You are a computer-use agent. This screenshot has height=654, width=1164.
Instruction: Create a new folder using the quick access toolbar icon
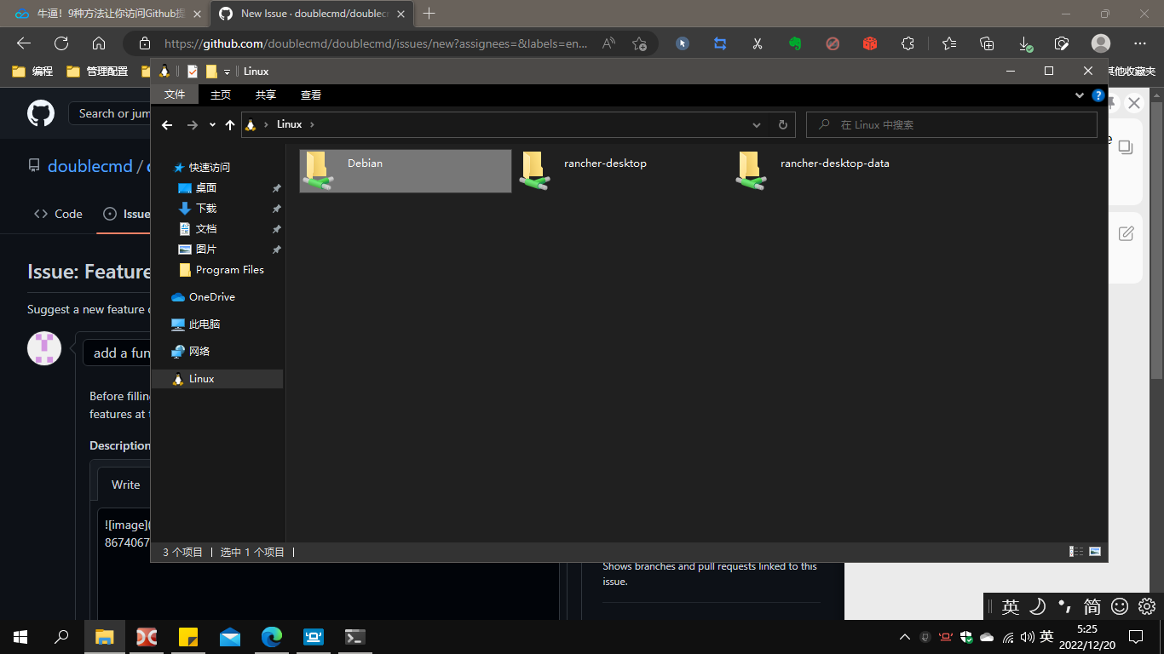211,71
